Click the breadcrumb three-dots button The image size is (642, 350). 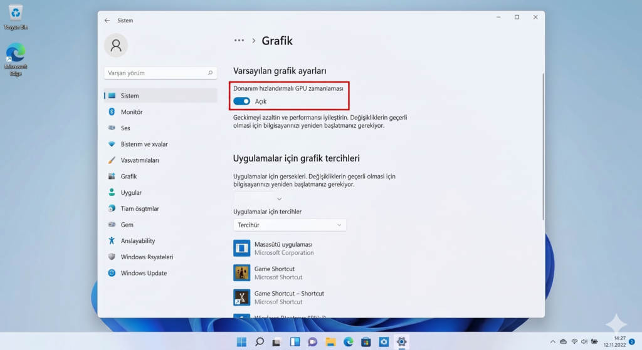point(239,41)
